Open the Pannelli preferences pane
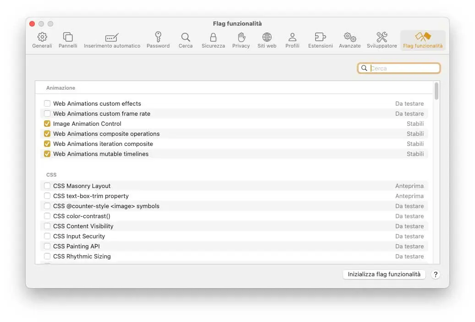Viewport: 475px width, 322px height. [x=67, y=40]
